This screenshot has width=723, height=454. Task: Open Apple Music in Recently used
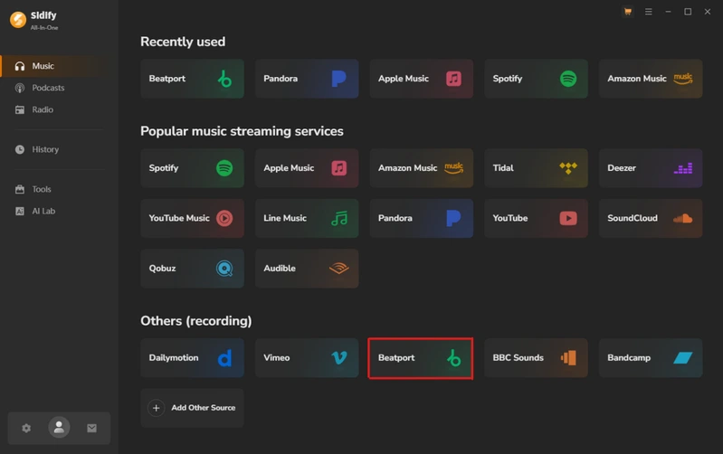click(422, 79)
